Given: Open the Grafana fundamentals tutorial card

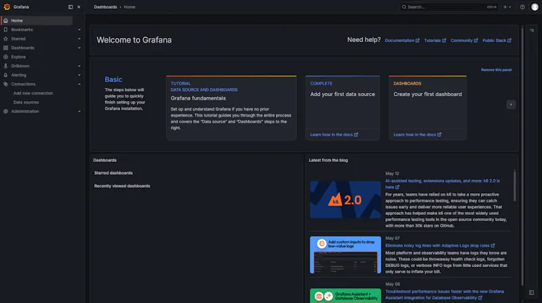Looking at the screenshot, I should tap(231, 108).
